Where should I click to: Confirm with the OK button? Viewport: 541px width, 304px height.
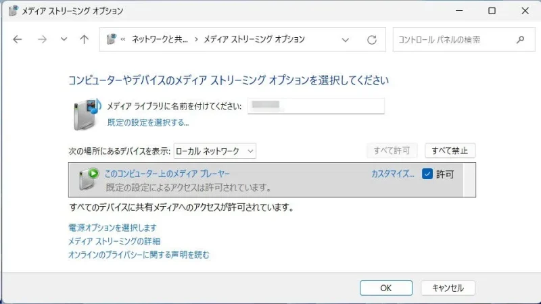point(386,288)
